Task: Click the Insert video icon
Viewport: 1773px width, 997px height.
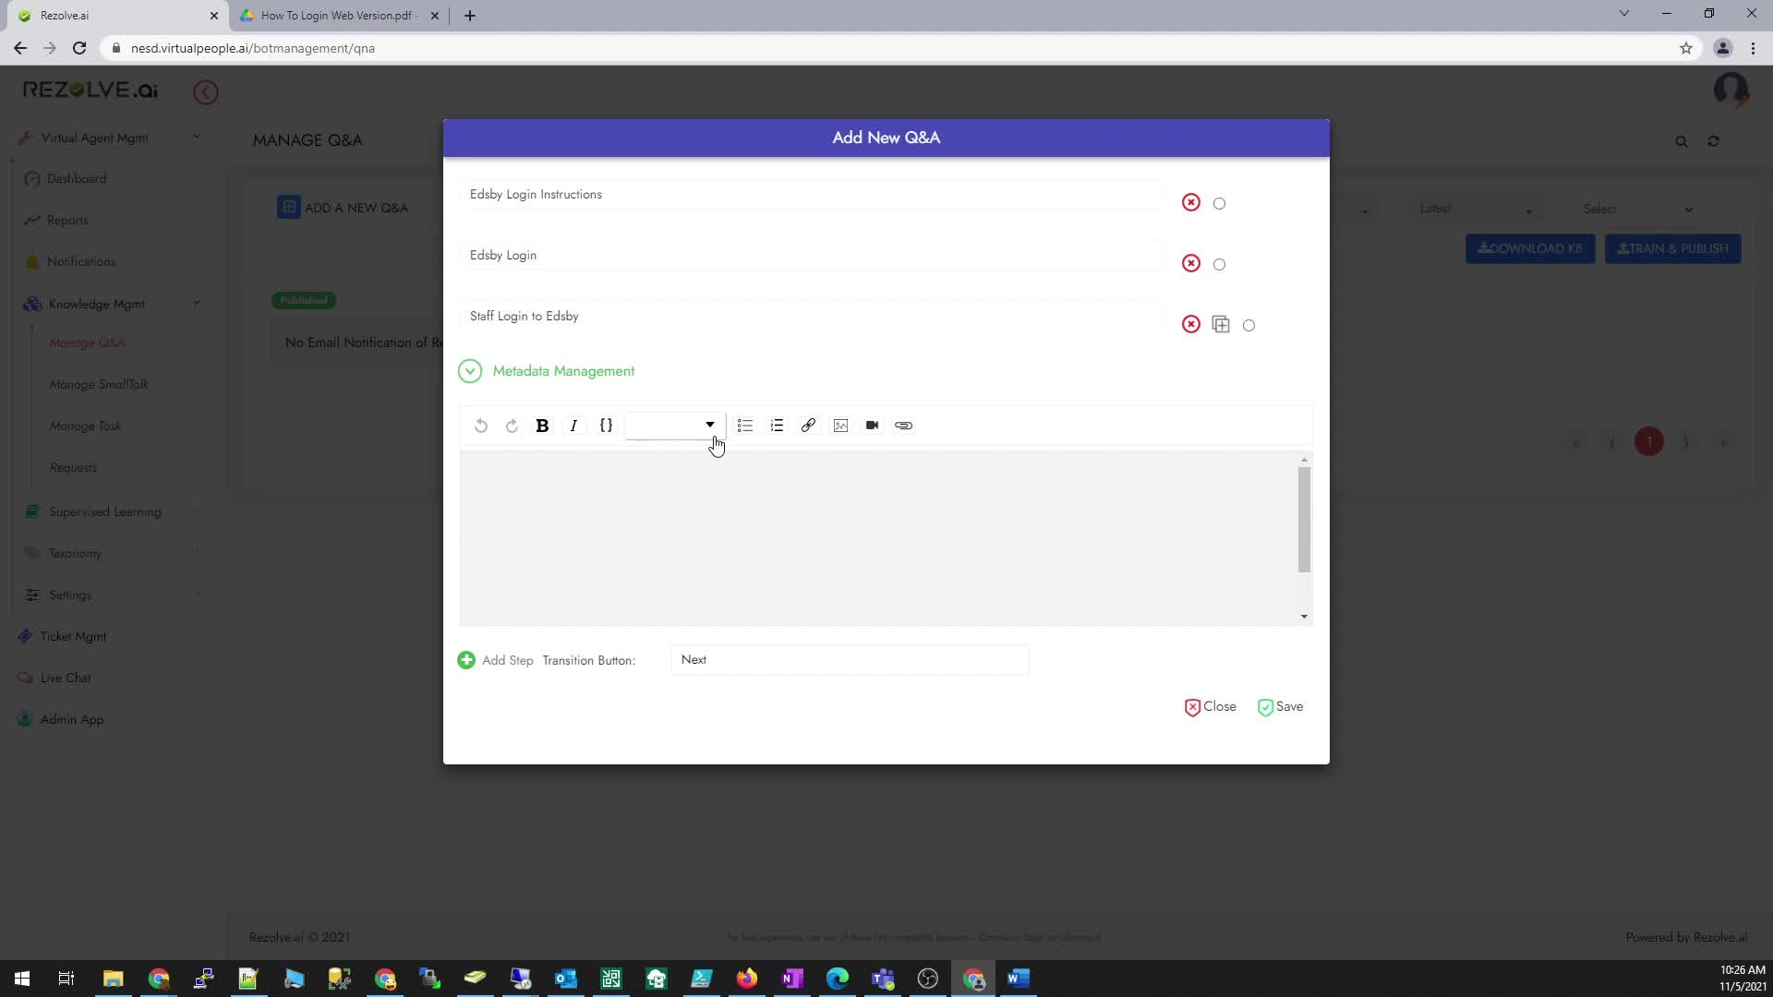Action: pyautogui.click(x=872, y=425)
